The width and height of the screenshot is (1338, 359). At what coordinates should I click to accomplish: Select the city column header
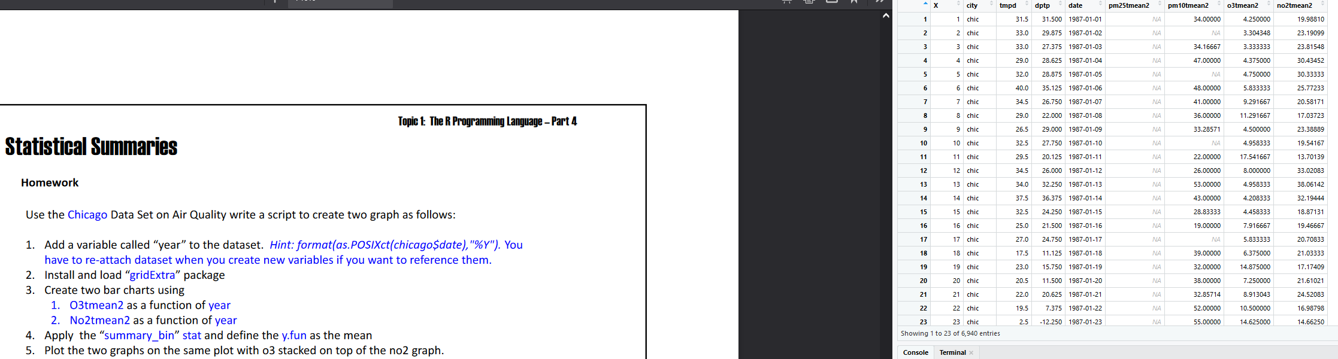point(972,5)
